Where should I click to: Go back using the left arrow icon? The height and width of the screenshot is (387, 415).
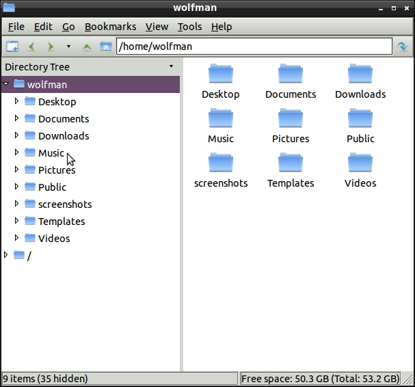31,46
